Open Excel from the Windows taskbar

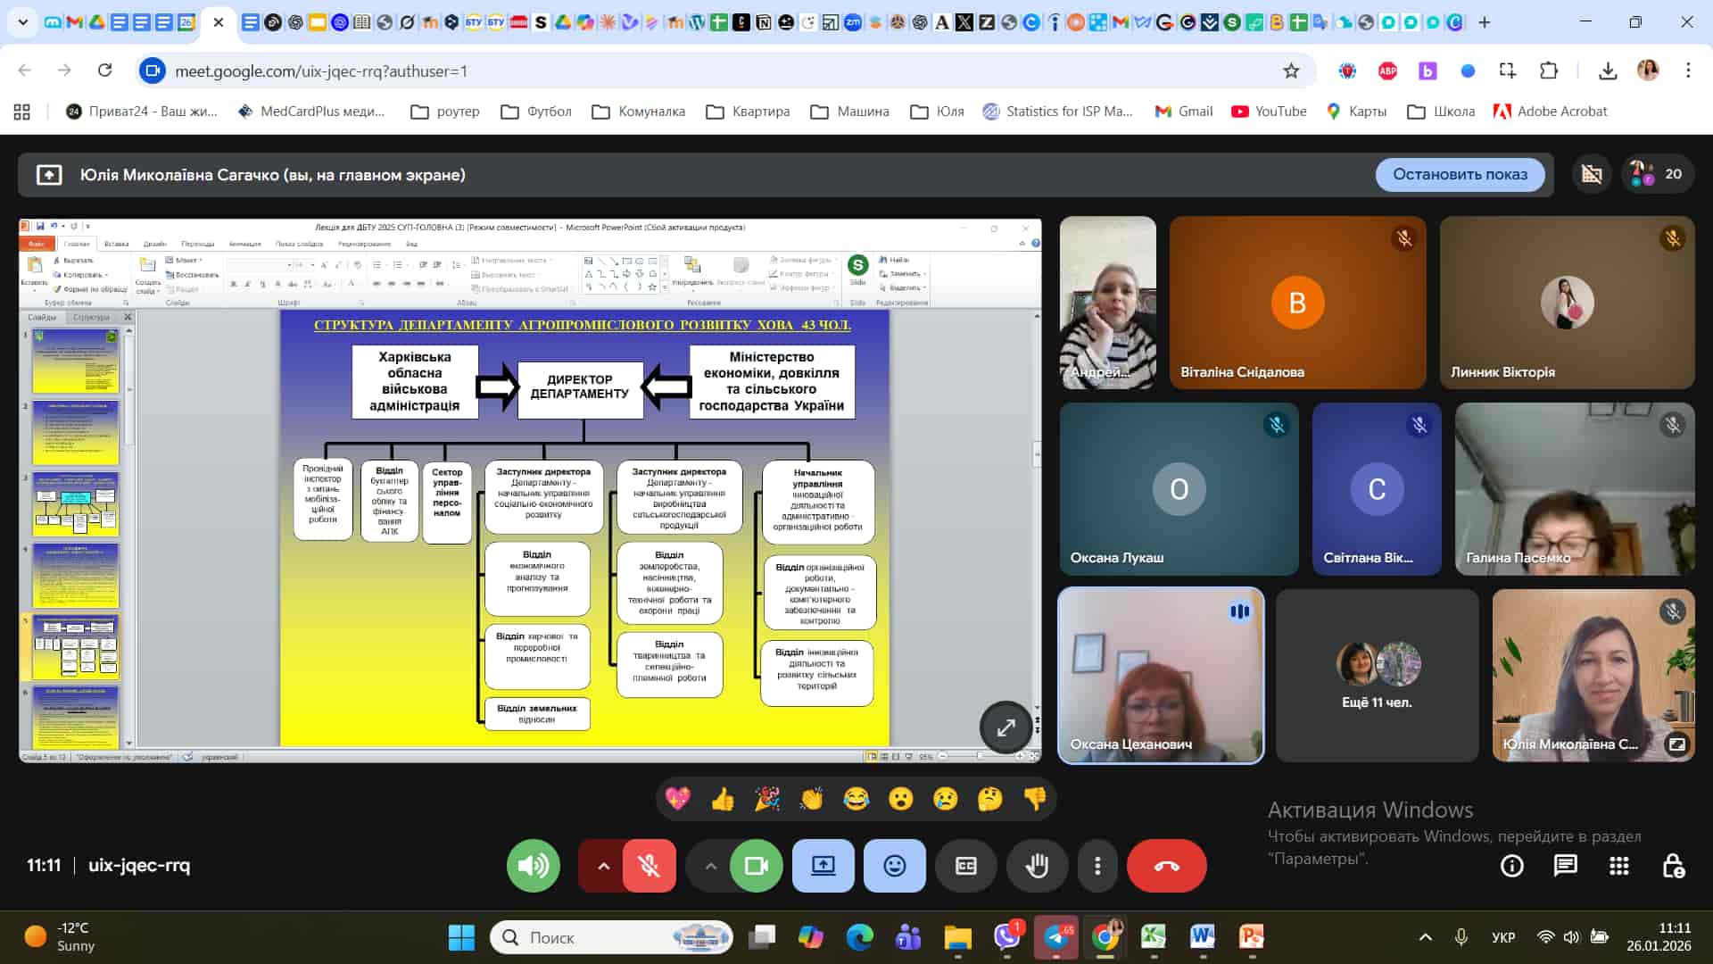click(x=1153, y=936)
